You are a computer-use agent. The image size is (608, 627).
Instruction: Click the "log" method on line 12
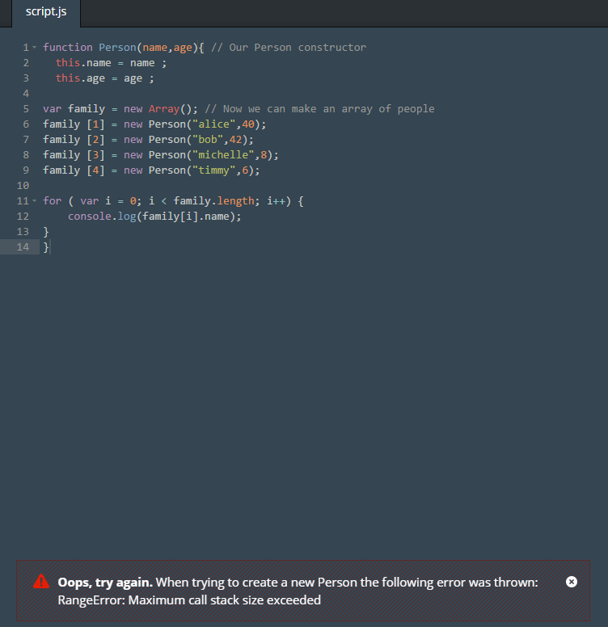(127, 217)
